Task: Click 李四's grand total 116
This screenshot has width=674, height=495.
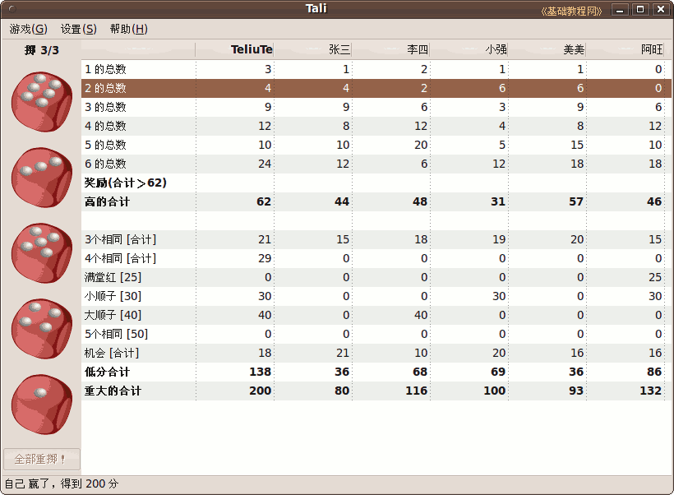Action: click(417, 391)
